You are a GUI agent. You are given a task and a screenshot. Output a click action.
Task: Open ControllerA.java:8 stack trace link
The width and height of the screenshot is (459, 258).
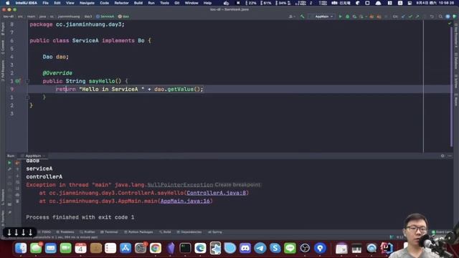click(217, 193)
